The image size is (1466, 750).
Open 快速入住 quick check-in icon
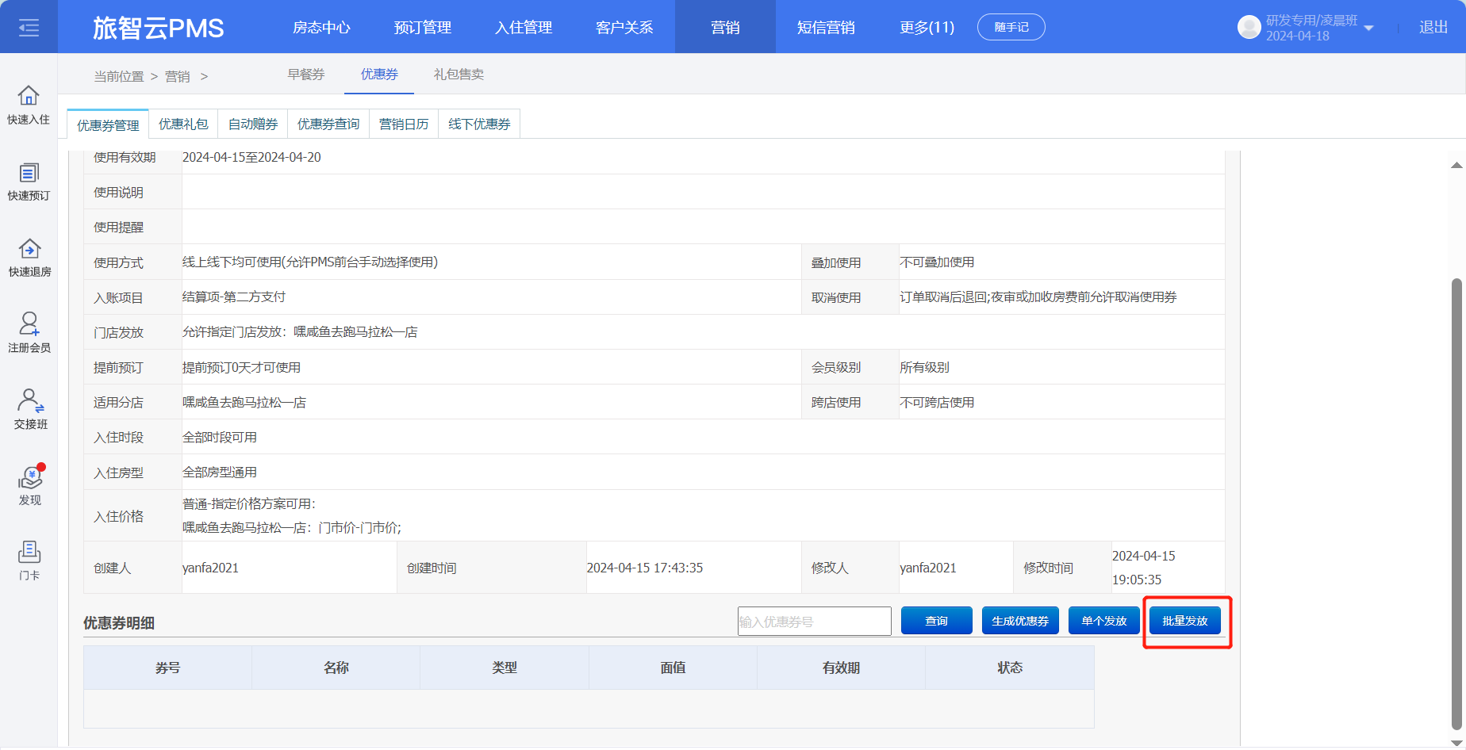pos(29,105)
